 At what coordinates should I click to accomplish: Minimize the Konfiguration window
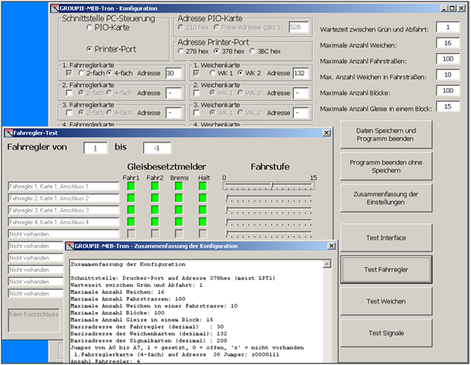point(444,8)
